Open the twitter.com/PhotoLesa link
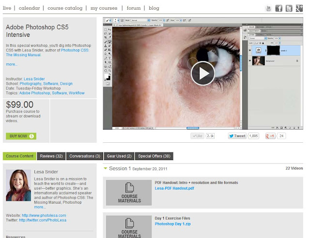 click(x=43, y=220)
